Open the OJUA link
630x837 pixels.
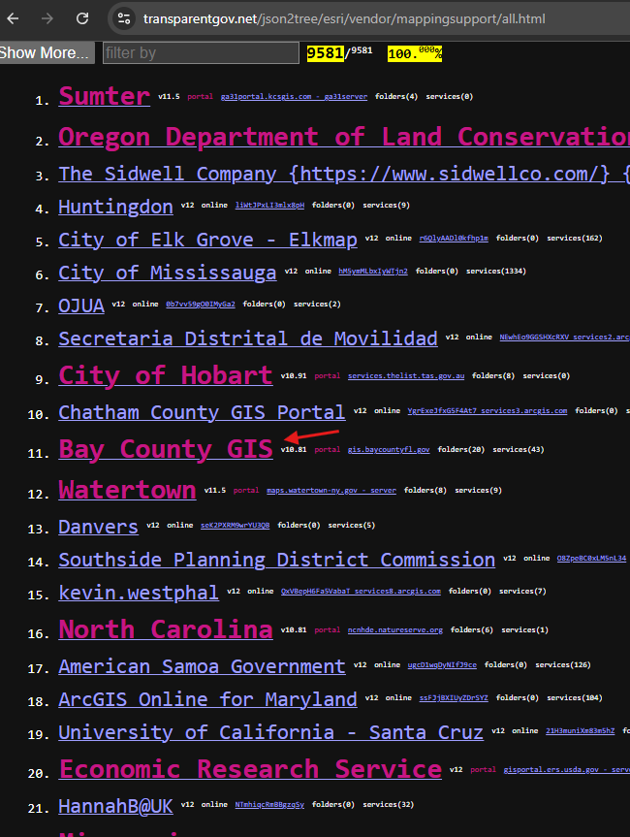(81, 306)
